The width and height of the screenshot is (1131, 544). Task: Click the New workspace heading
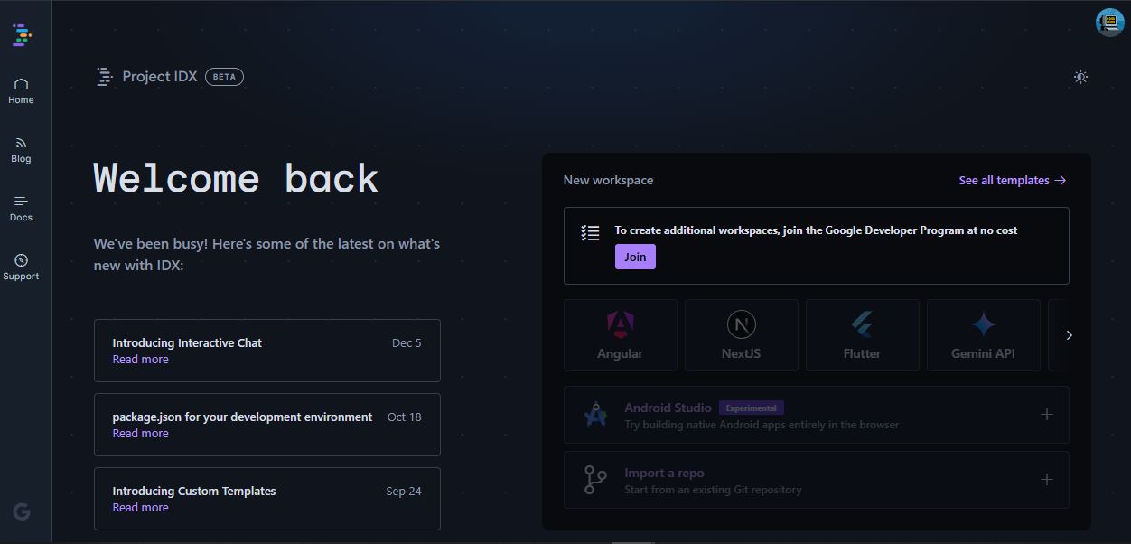pyautogui.click(x=608, y=180)
